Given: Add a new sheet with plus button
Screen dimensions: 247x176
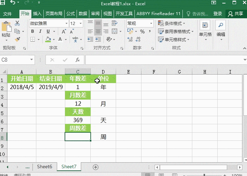Looking at the screenshot, I should pyautogui.click(x=96, y=167).
